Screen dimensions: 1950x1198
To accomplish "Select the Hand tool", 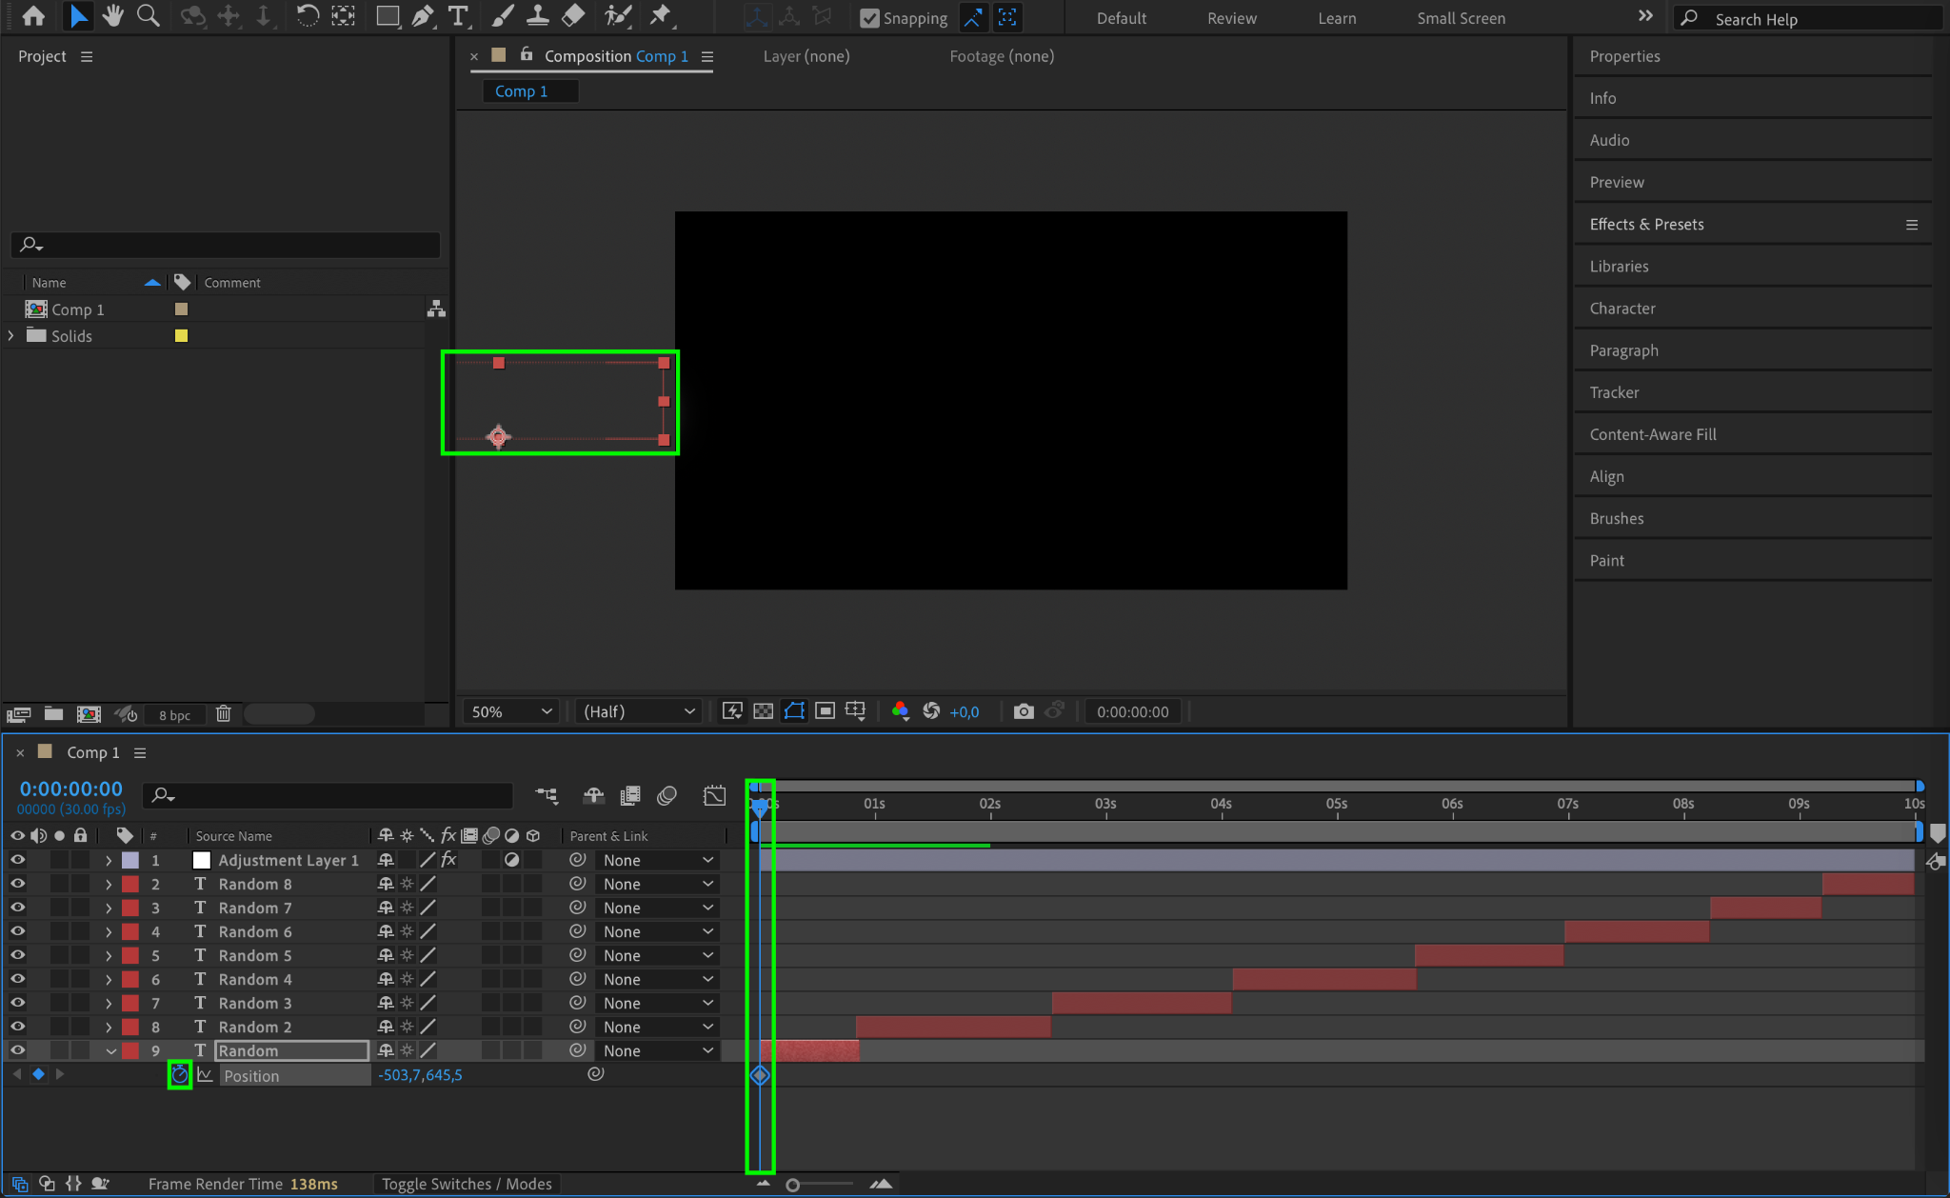I will 113,16.
